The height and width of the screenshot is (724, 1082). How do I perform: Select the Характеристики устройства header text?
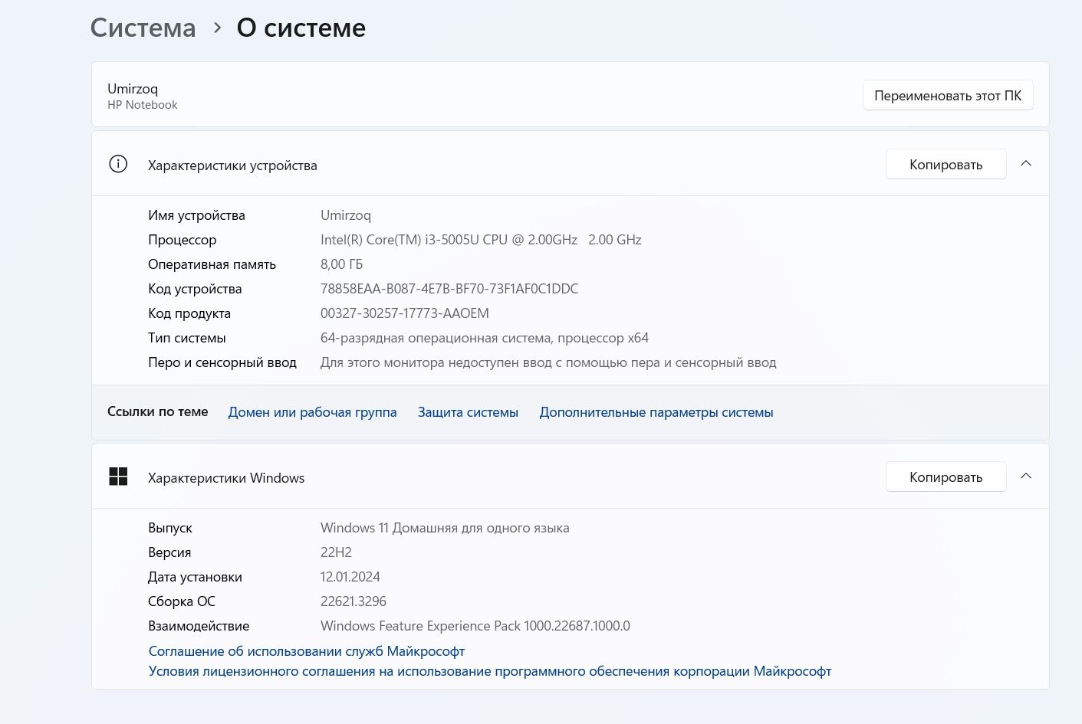point(232,165)
